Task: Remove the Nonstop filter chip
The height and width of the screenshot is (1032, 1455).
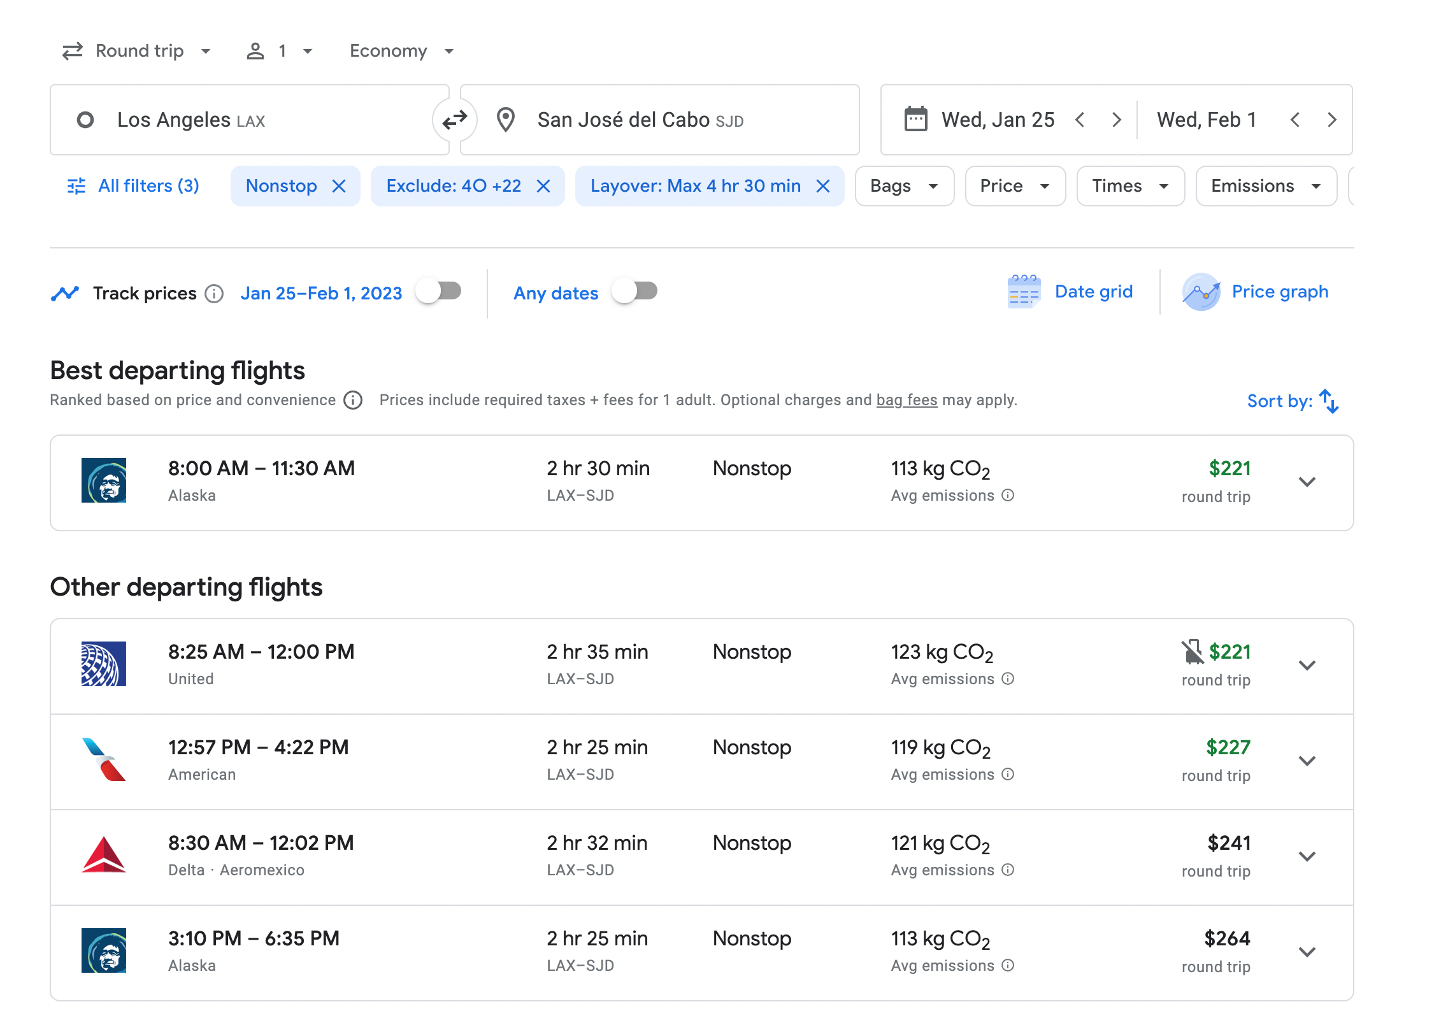Action: point(339,186)
